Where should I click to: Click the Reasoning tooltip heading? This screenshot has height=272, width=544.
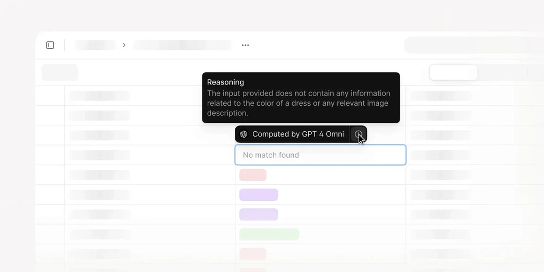225,82
